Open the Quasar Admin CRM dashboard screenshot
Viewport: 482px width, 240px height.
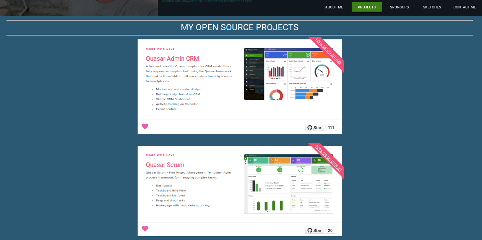[289, 74]
